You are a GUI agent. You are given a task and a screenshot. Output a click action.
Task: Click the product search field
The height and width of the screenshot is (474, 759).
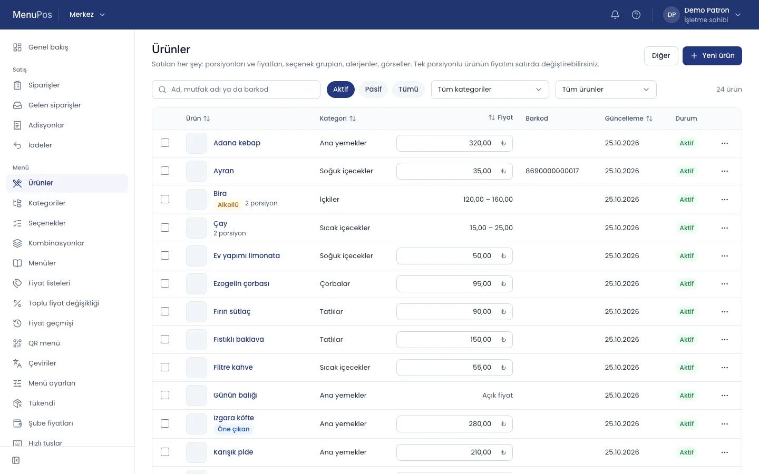(236, 90)
